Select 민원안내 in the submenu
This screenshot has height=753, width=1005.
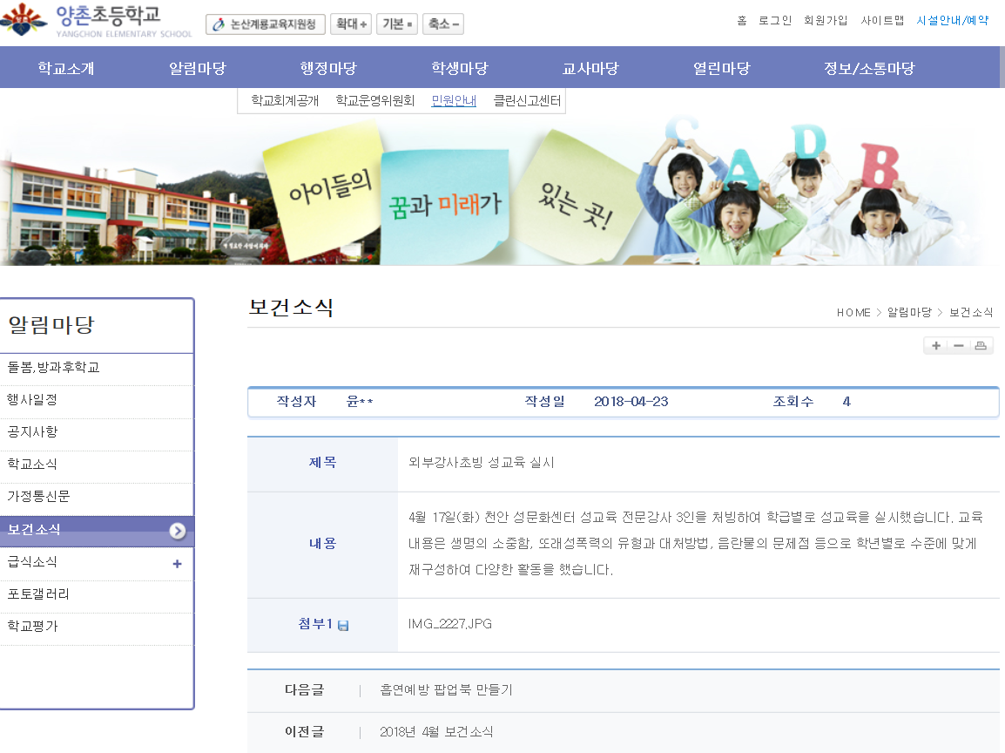coord(454,101)
